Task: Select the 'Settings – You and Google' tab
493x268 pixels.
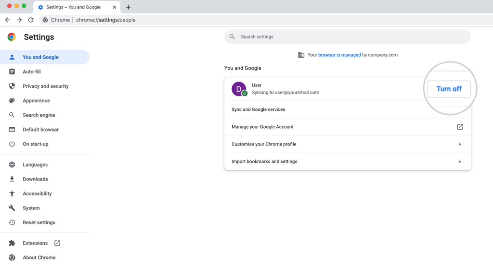Action: [x=77, y=7]
